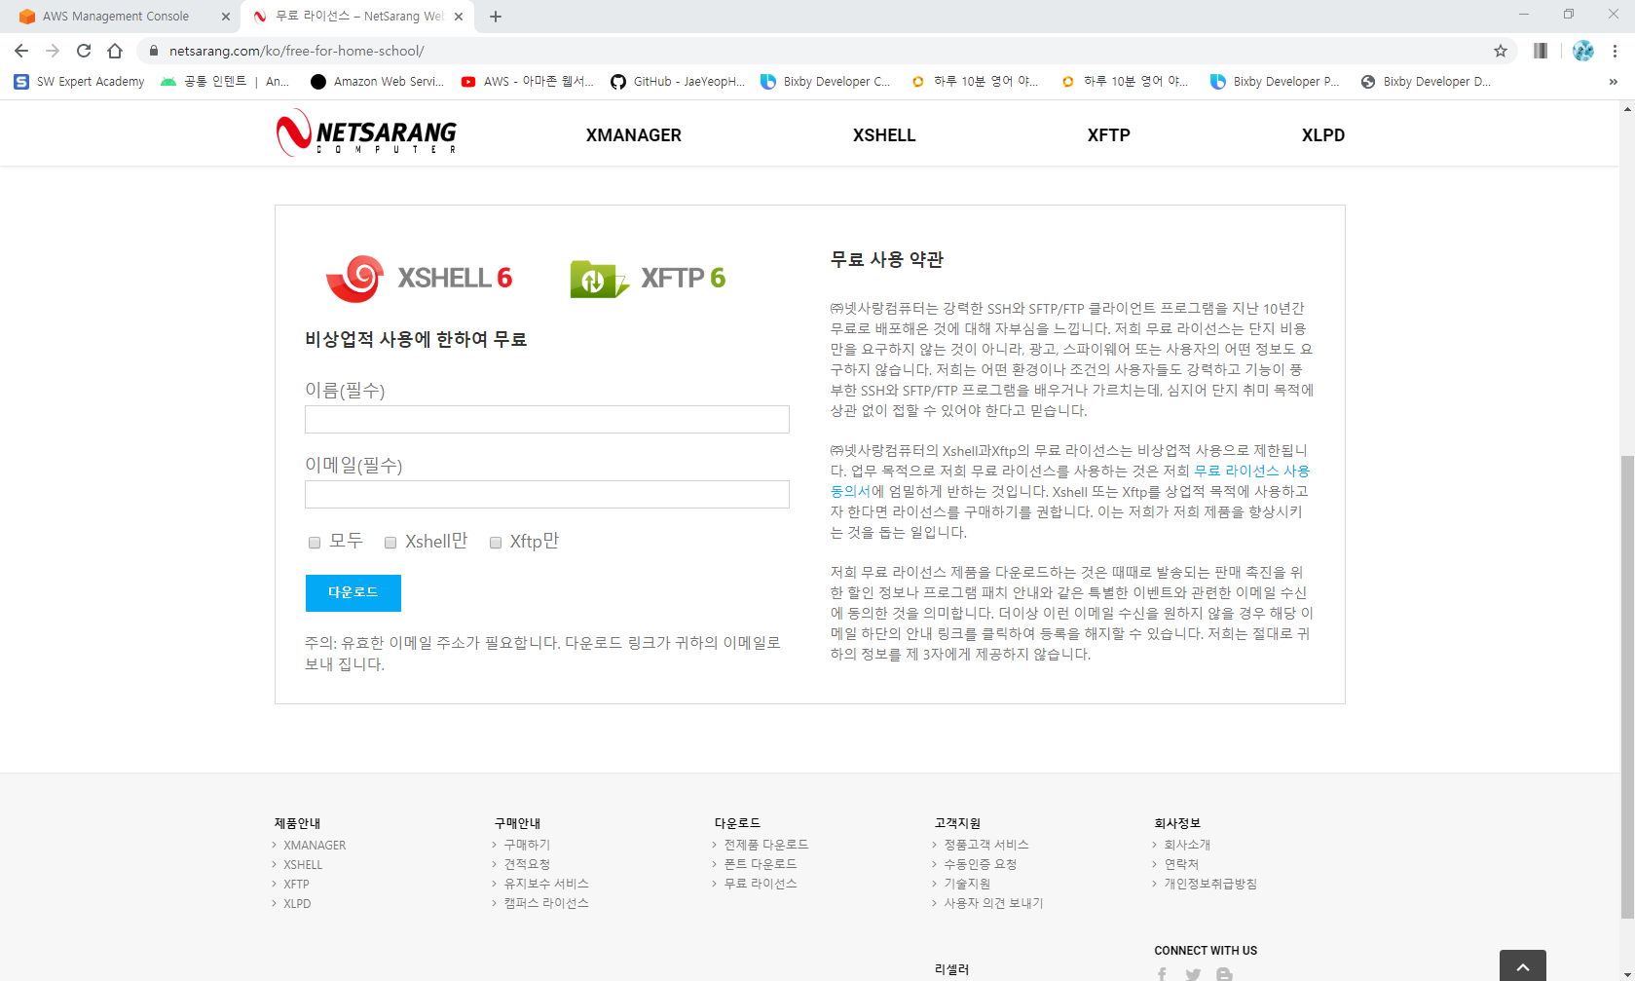The image size is (1635, 981).
Task: Open footer link XLPD
Action: click(x=297, y=903)
